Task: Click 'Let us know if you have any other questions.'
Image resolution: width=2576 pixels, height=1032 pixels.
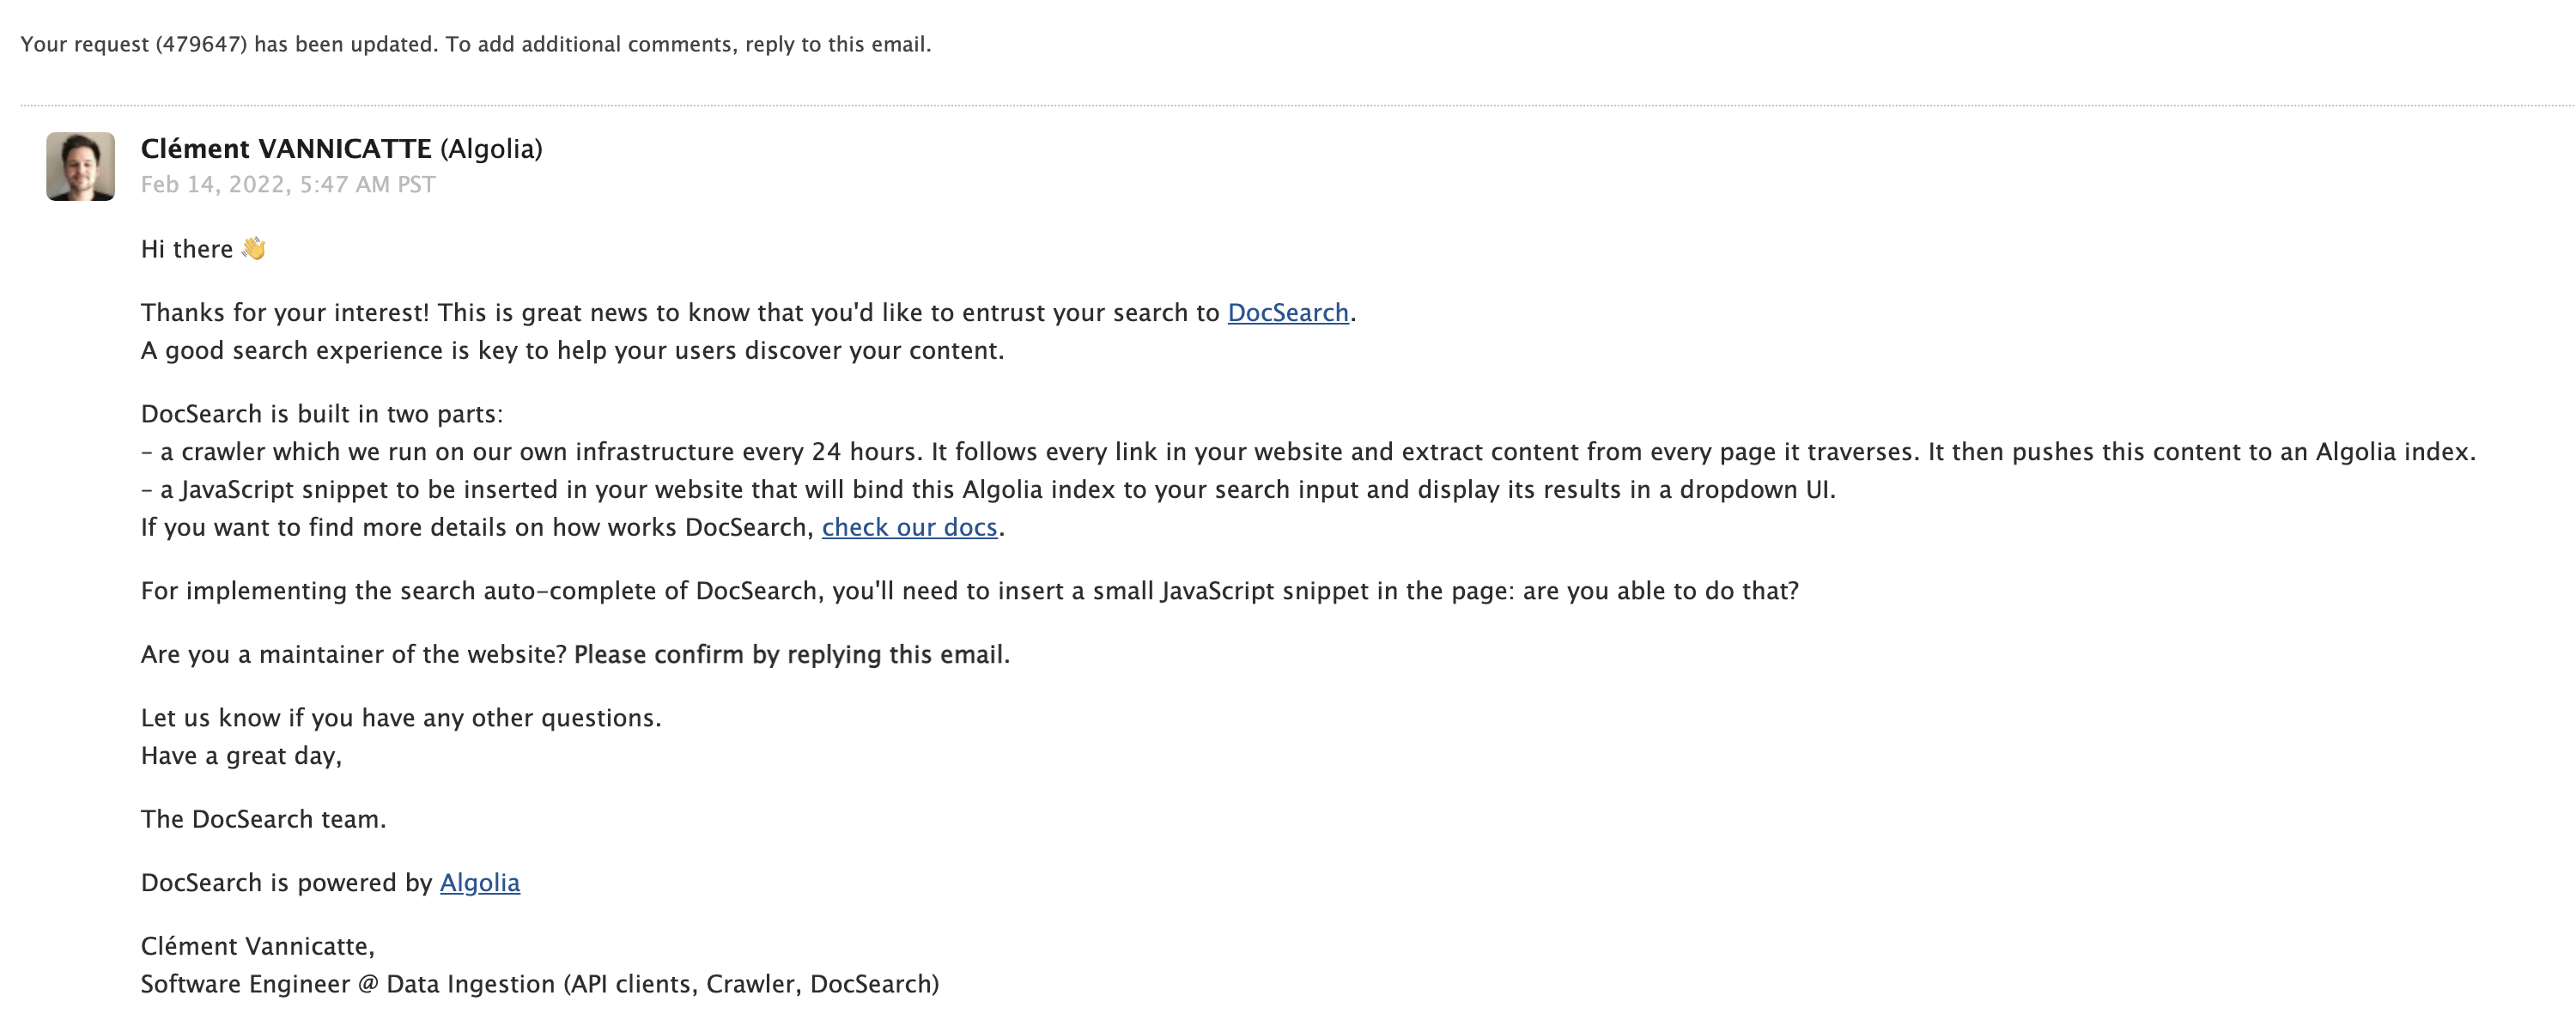Action: [x=401, y=718]
